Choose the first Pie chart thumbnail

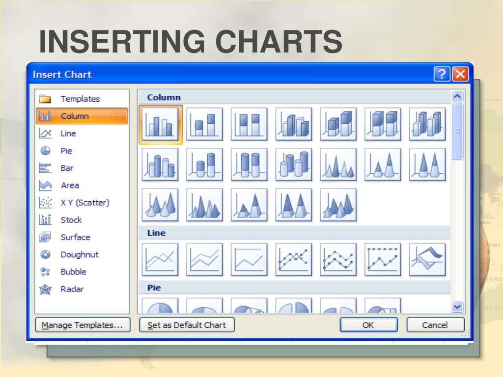160,305
